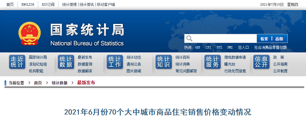The width and height of the screenshot is (306, 118).
Task: Open 常见问题解答 link
Action: (186, 71)
